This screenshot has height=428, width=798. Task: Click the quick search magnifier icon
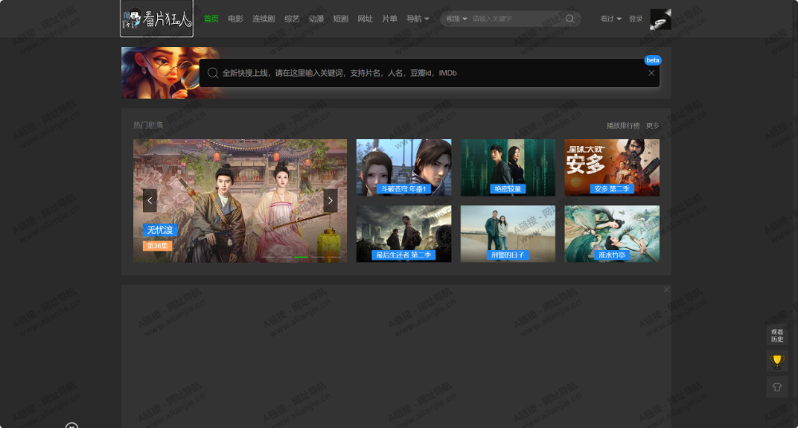click(213, 73)
